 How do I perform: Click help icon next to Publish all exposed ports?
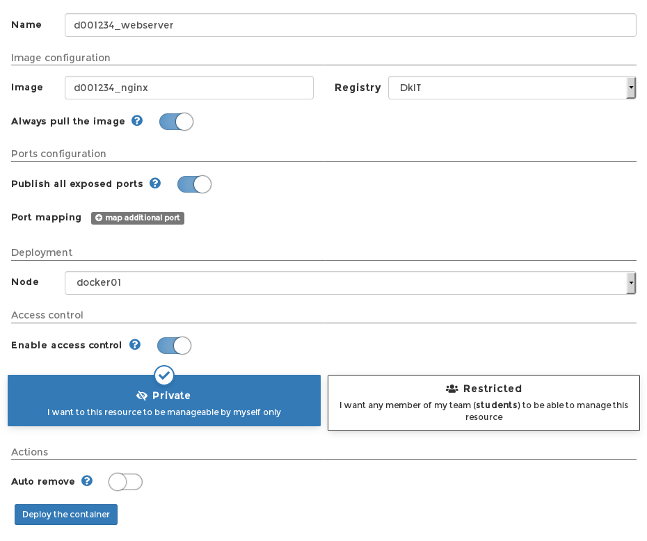(155, 183)
